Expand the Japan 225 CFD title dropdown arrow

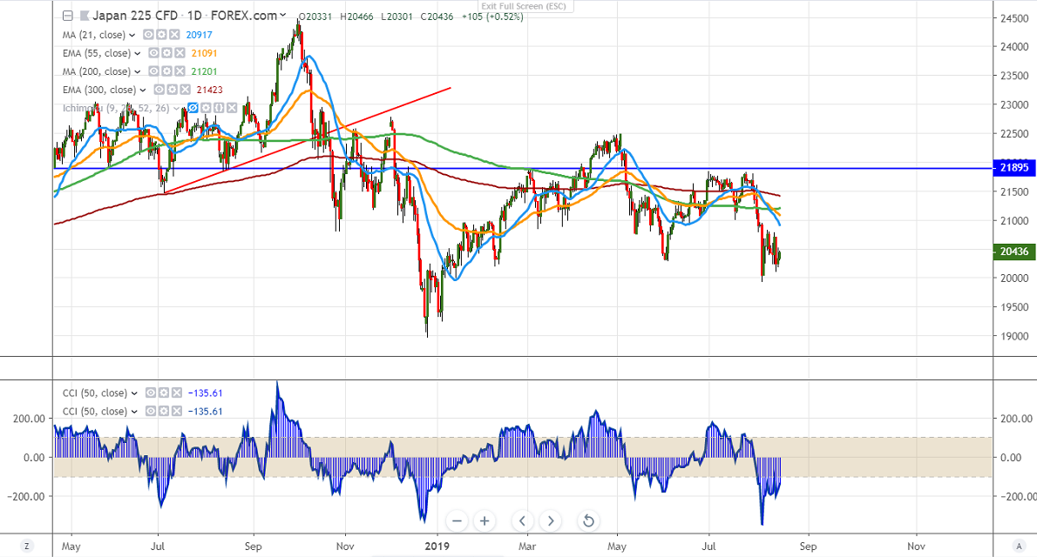point(283,15)
